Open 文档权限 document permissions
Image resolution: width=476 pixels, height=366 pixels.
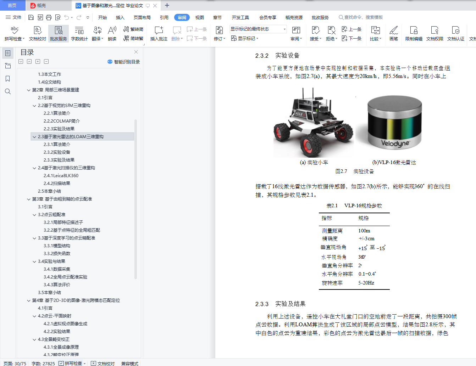point(435,34)
